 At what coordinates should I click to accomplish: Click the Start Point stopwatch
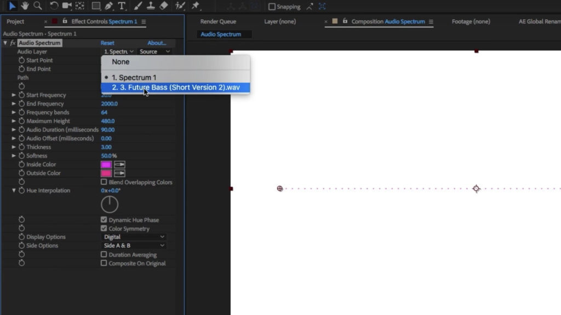[x=21, y=60]
